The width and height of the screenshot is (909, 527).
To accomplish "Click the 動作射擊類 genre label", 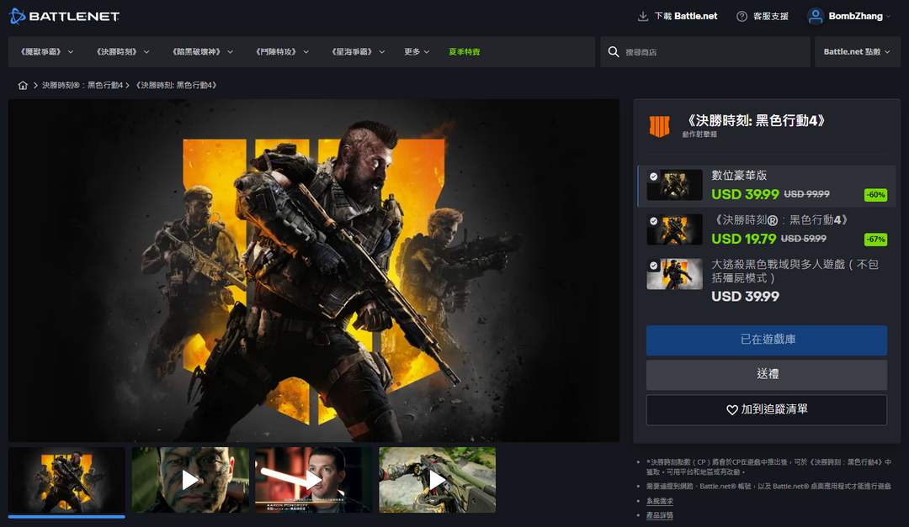I will pyautogui.click(x=699, y=134).
